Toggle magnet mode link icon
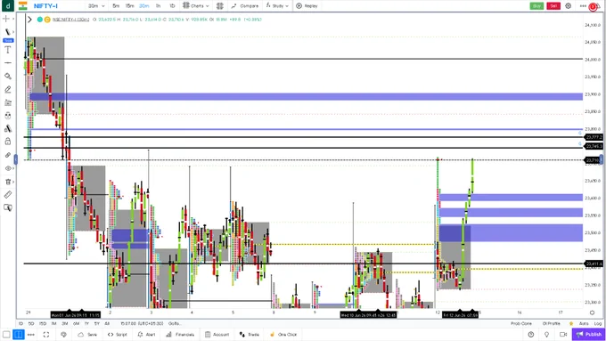This screenshot has height=341, width=606. point(7,155)
